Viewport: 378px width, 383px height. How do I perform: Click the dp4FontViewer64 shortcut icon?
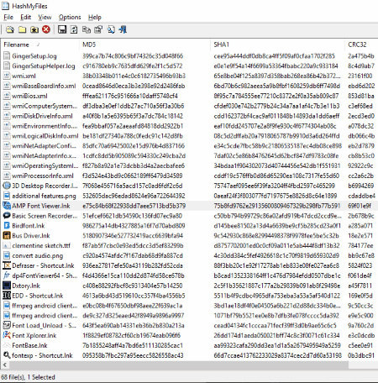click(7, 275)
